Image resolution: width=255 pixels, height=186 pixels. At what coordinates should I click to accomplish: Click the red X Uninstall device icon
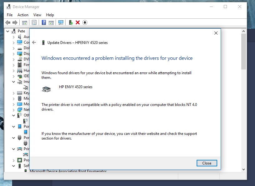coord(78,22)
